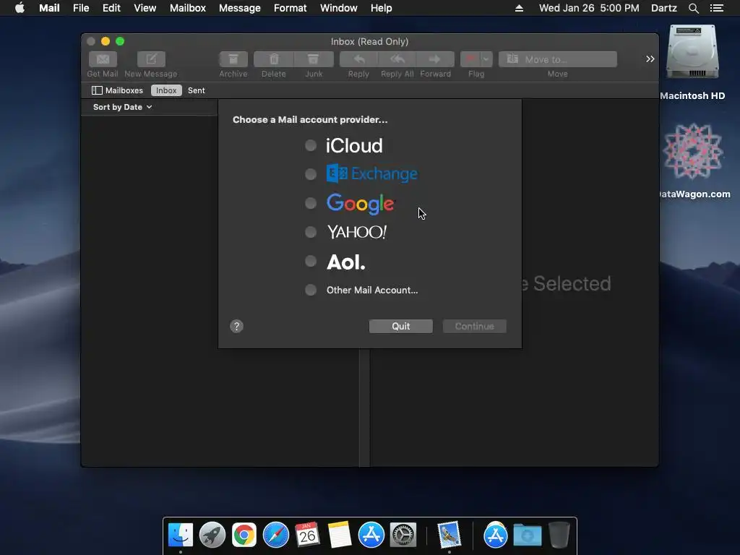Click the Aol. logo

coord(346,262)
